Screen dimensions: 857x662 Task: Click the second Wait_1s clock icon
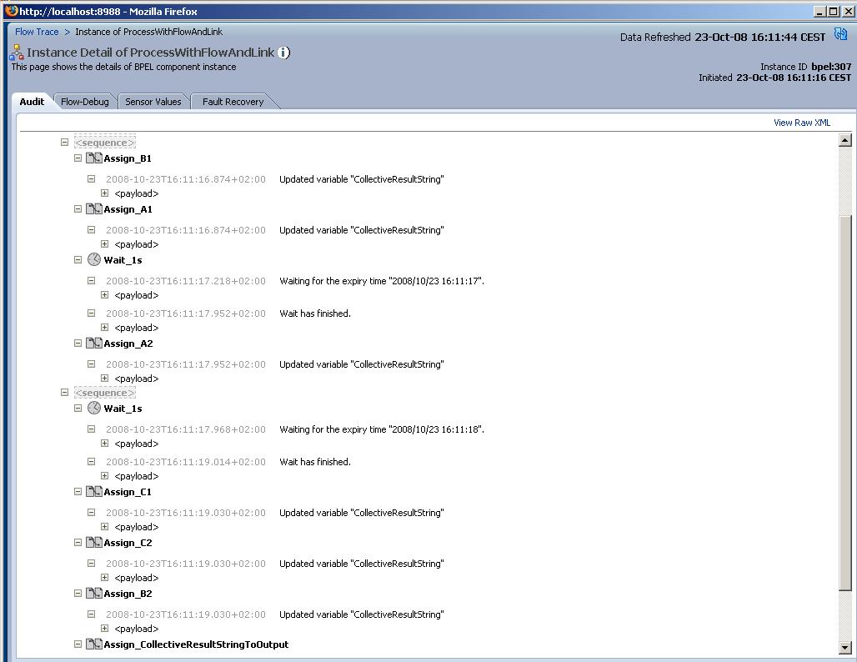point(94,408)
